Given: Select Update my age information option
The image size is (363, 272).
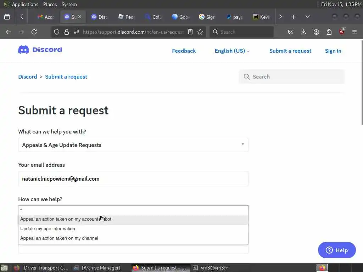Looking at the screenshot, I should [x=133, y=229].
